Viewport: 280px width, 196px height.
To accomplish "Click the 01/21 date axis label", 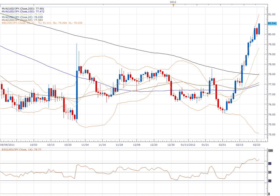I will click(205, 145).
